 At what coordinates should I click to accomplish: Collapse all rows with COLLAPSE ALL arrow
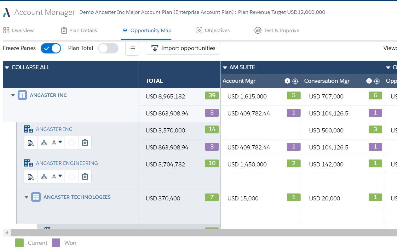point(7,68)
